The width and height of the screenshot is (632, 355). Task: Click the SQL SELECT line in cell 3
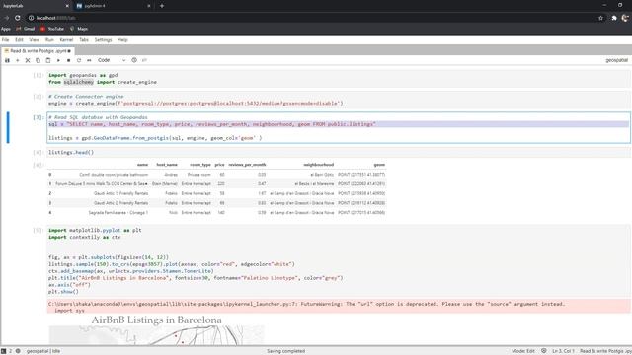click(212, 124)
